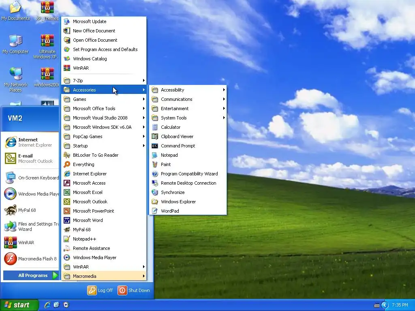This screenshot has height=311, width=415.
Task: Expand Microsoft Windows SDK v6.0A folder
Action: pyautogui.click(x=104, y=127)
